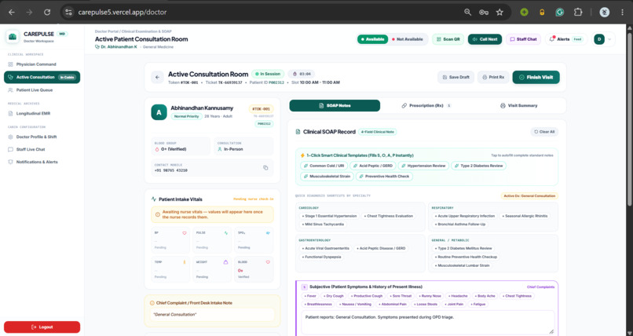Screen dimensions: 633x336
Task: Apply the Hypertension Review template
Action: [x=423, y=166]
